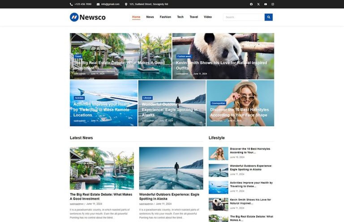Screen dimensions: 344x222
Task: Click the Facebook icon in top bar
Action: [x=251, y=4]
